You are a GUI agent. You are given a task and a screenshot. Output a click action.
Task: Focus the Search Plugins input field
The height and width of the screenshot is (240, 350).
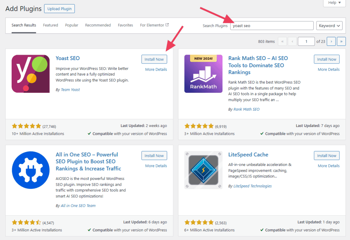click(272, 26)
